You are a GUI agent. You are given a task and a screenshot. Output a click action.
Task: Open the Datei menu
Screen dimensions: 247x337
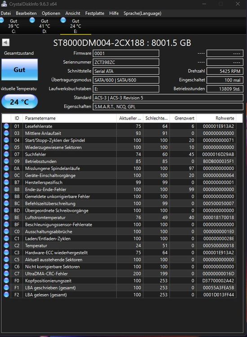click(6, 13)
